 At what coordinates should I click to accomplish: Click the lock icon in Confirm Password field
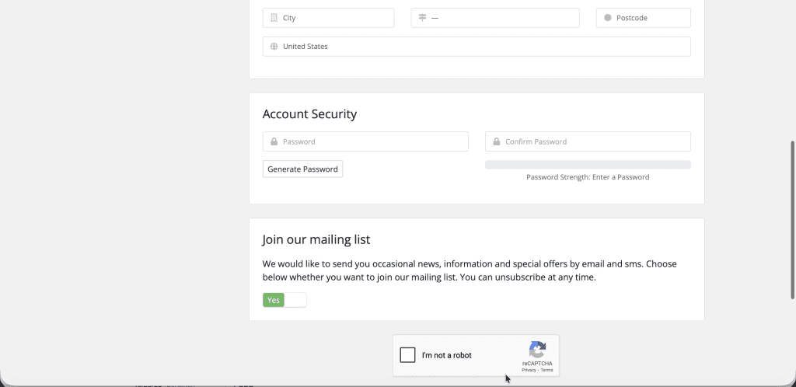pyautogui.click(x=496, y=142)
